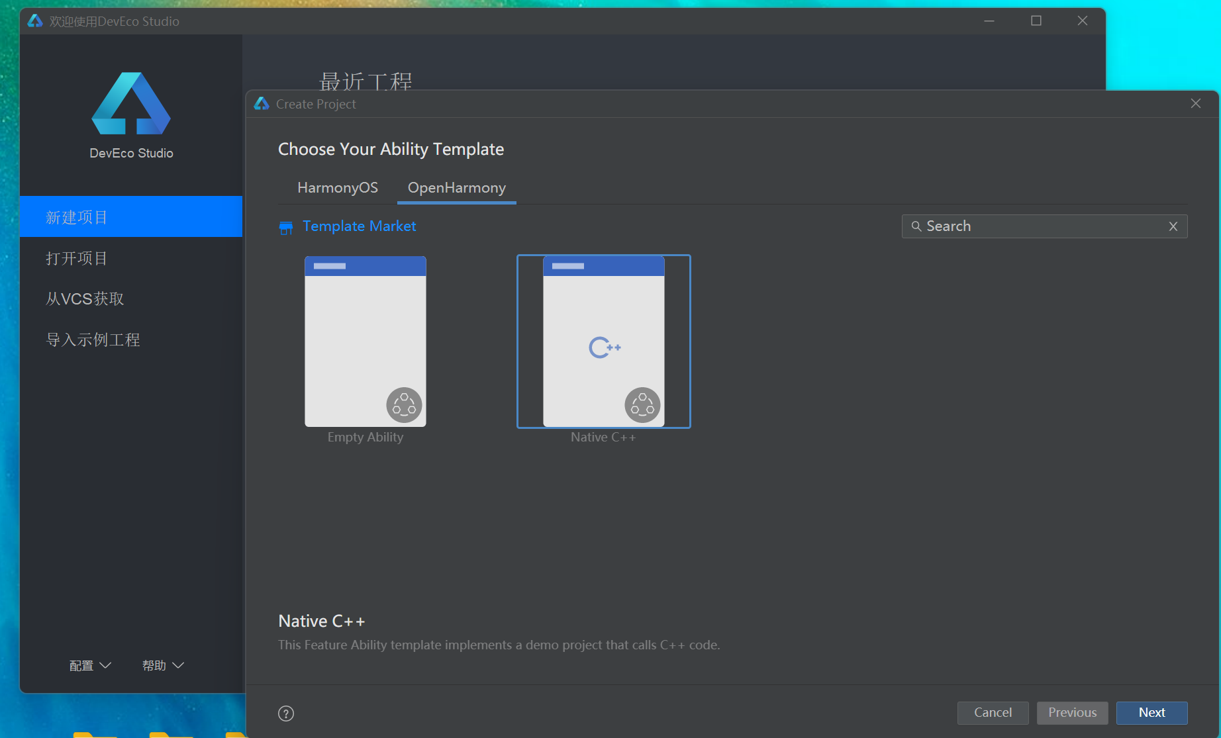Expand the 帮助 dropdown
The image size is (1221, 738).
click(163, 665)
